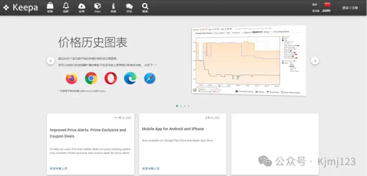Open 登录 / 注册 login and register
This screenshot has width=367, height=176.
(350, 8)
